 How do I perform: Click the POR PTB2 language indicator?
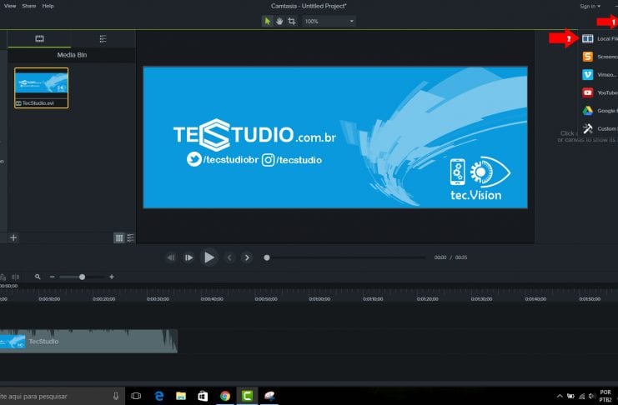[x=605, y=396]
